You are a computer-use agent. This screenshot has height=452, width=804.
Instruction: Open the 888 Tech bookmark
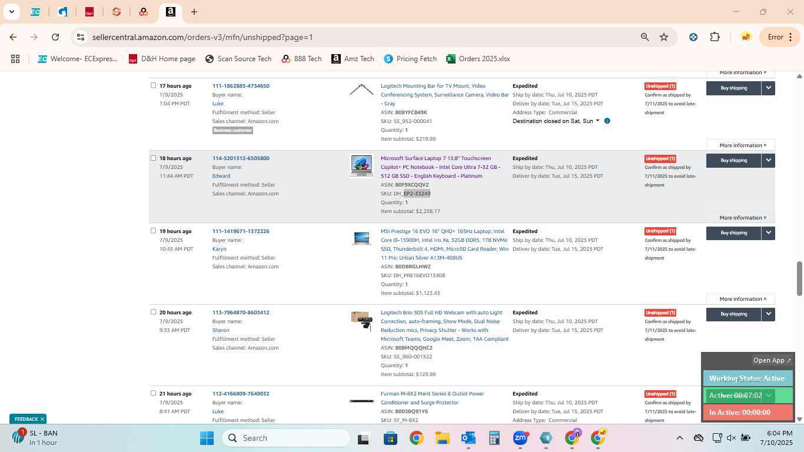(301, 59)
